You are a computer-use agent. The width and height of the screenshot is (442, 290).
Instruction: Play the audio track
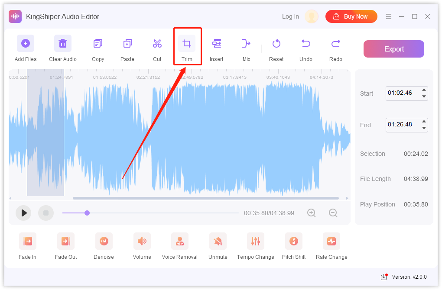pos(23,213)
